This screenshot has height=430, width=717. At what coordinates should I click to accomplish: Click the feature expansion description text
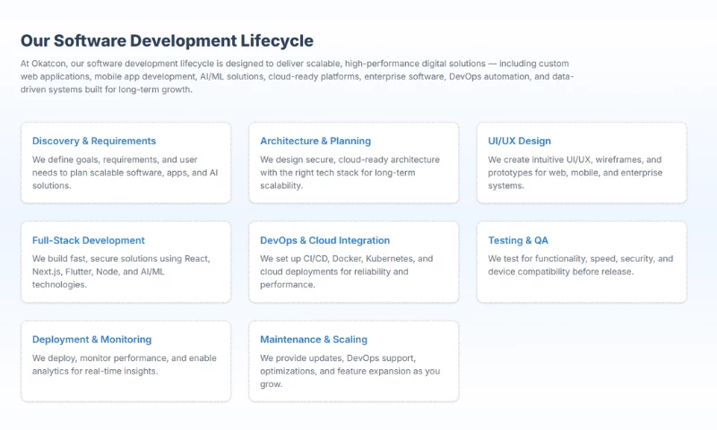(350, 371)
